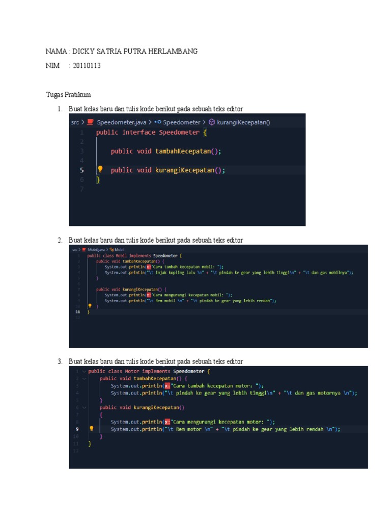Collapse the Motor class fold chevron on line 1
The image size is (391, 522).
[84, 371]
